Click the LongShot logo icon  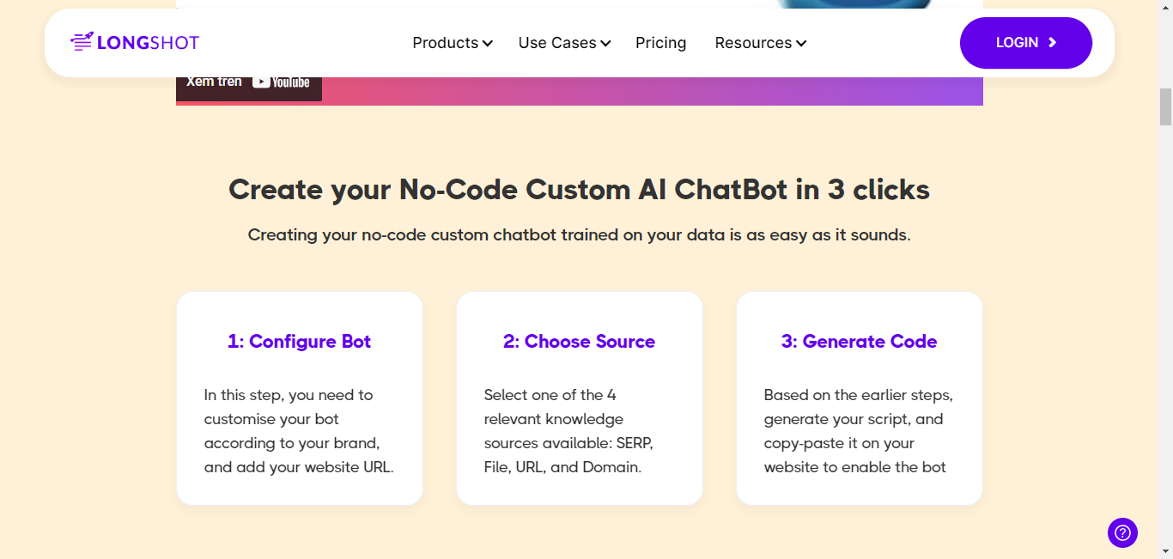(x=82, y=42)
